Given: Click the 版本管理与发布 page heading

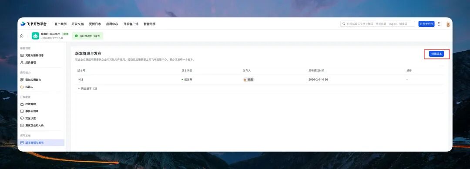Looking at the screenshot, I should pyautogui.click(x=88, y=53).
